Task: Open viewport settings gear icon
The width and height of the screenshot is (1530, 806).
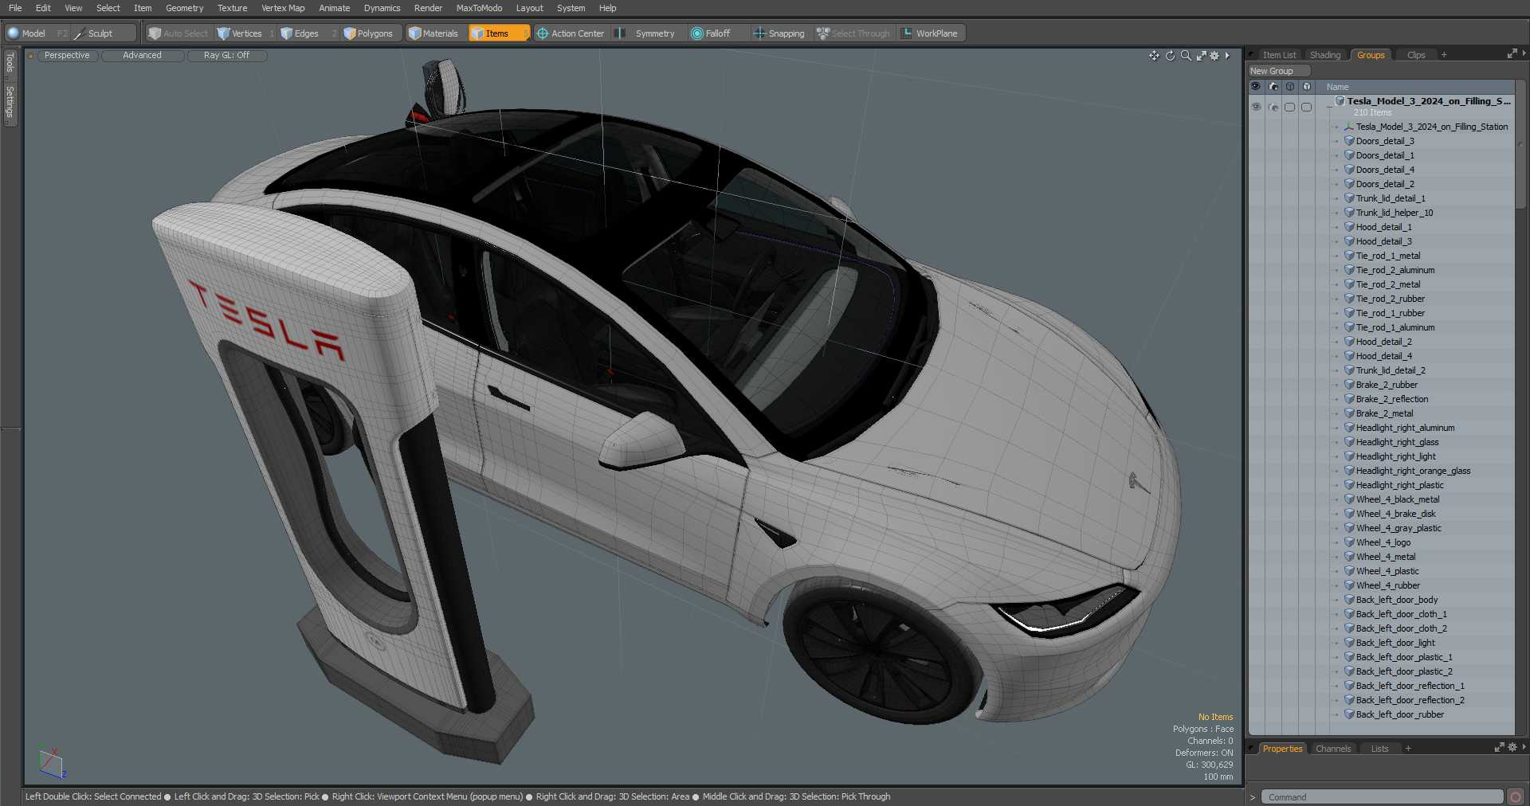Action: click(1214, 56)
